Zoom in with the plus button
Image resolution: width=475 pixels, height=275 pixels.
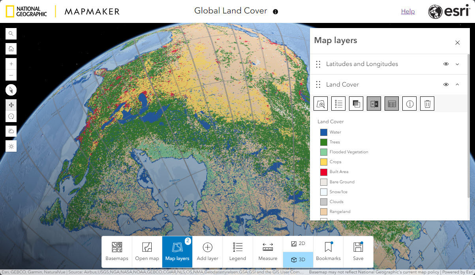click(x=11, y=64)
